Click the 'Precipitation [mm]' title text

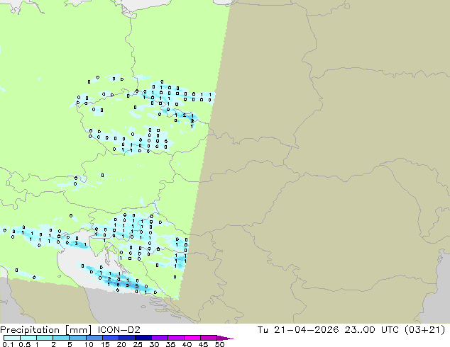[45, 330]
